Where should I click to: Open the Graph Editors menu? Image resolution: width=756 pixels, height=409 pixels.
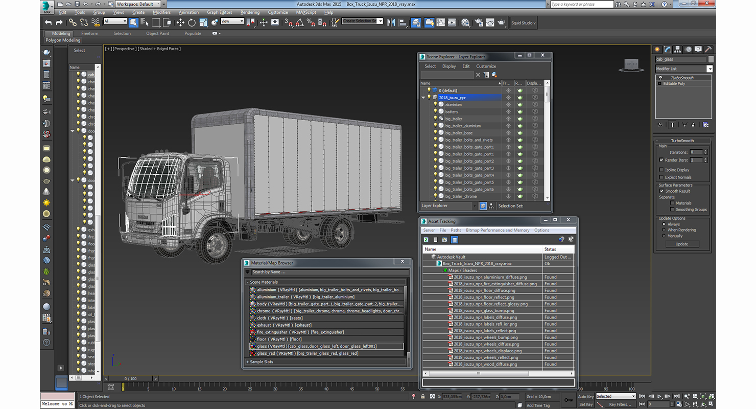pyautogui.click(x=220, y=12)
